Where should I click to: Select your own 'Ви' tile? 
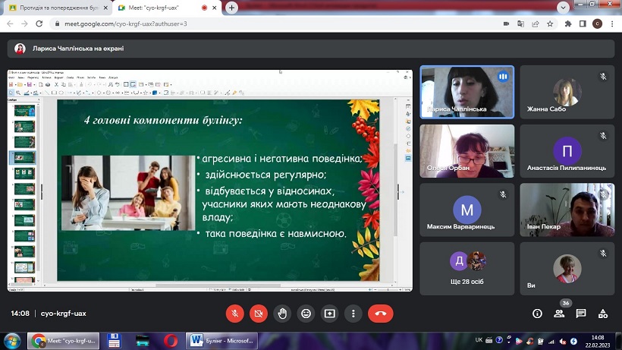(567, 269)
